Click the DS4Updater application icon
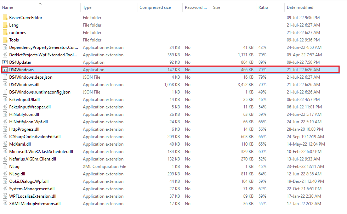Screen dimensions: 347x214 click(x=5, y=62)
